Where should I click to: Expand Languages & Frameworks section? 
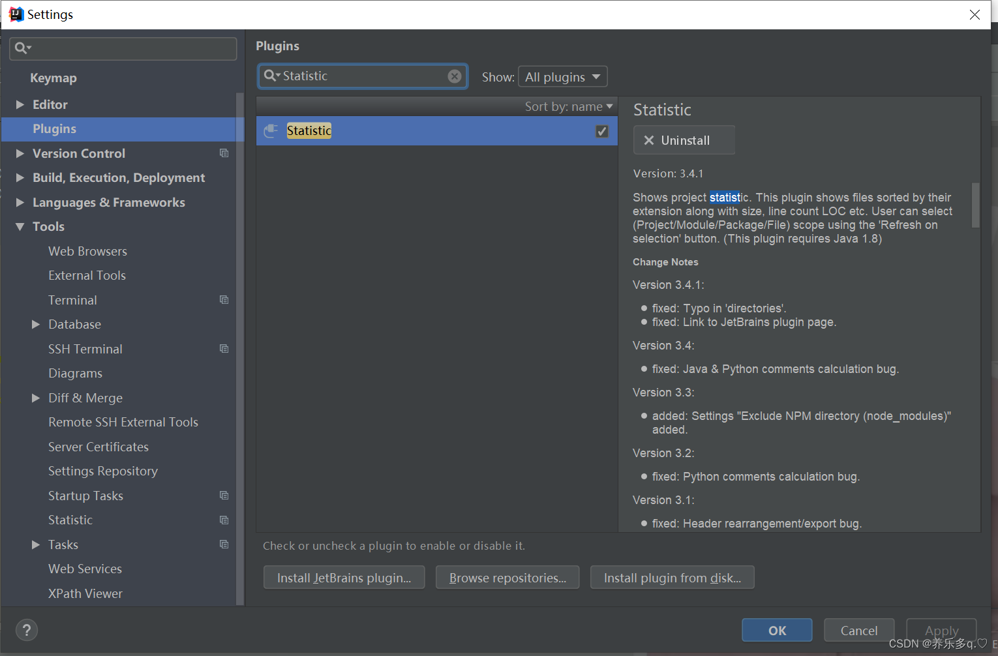20,202
